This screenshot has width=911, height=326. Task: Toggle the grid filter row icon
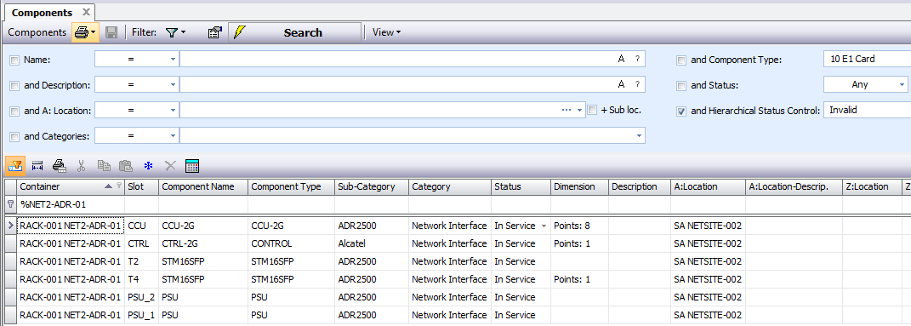[x=15, y=166]
